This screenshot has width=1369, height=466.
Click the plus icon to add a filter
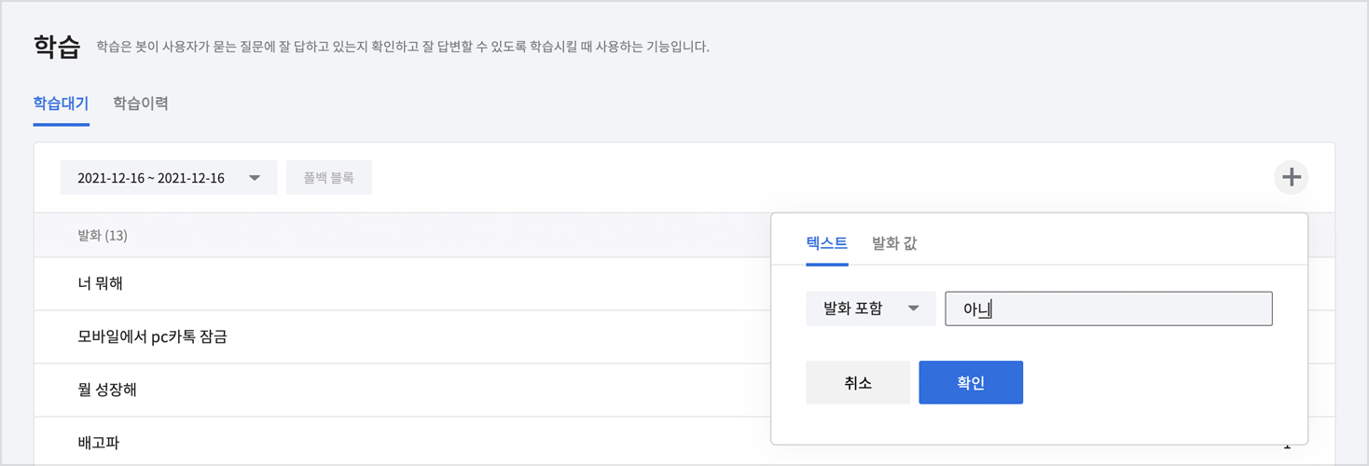click(1291, 177)
